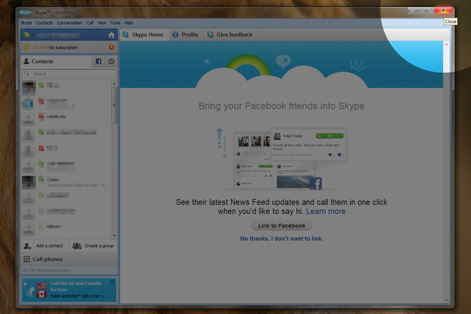Image resolution: width=471 pixels, height=314 pixels.
Task: Close the Skype window
Action: tap(443, 10)
